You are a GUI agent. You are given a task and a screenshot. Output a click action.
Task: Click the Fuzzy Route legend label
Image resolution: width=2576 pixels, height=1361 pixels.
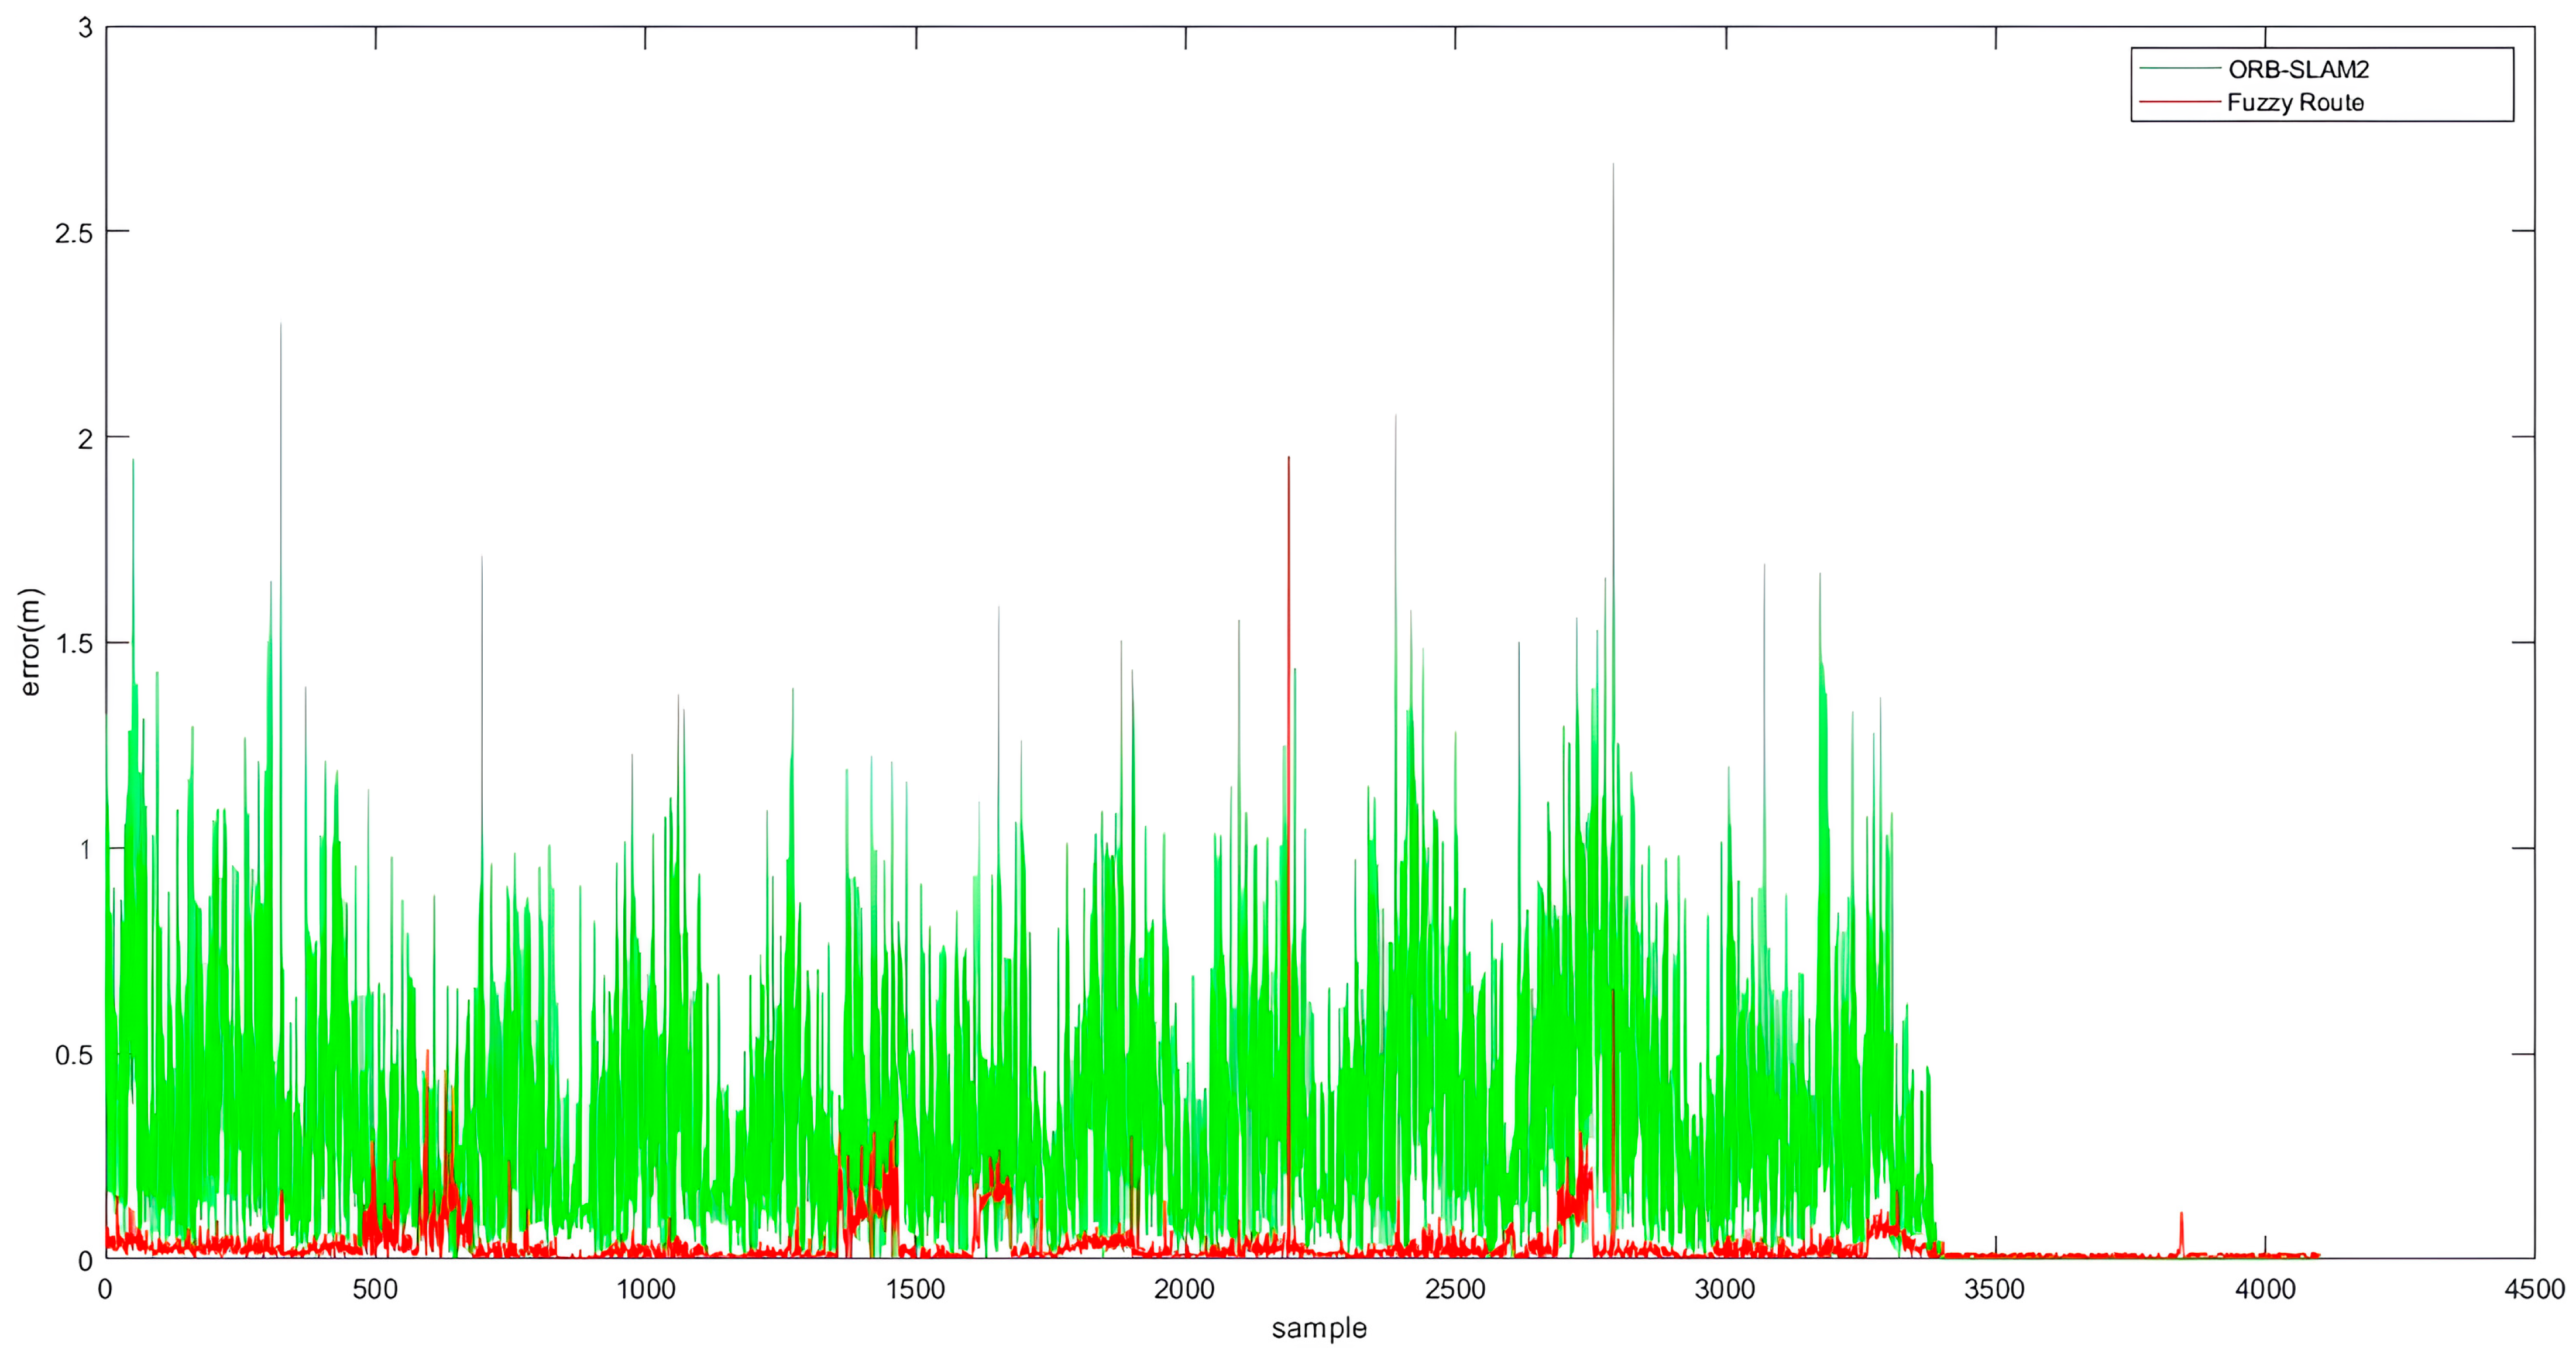[2295, 103]
